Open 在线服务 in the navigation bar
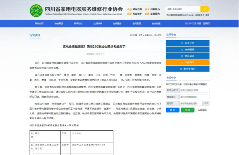This screenshot has width=239, height=155. tap(117, 23)
